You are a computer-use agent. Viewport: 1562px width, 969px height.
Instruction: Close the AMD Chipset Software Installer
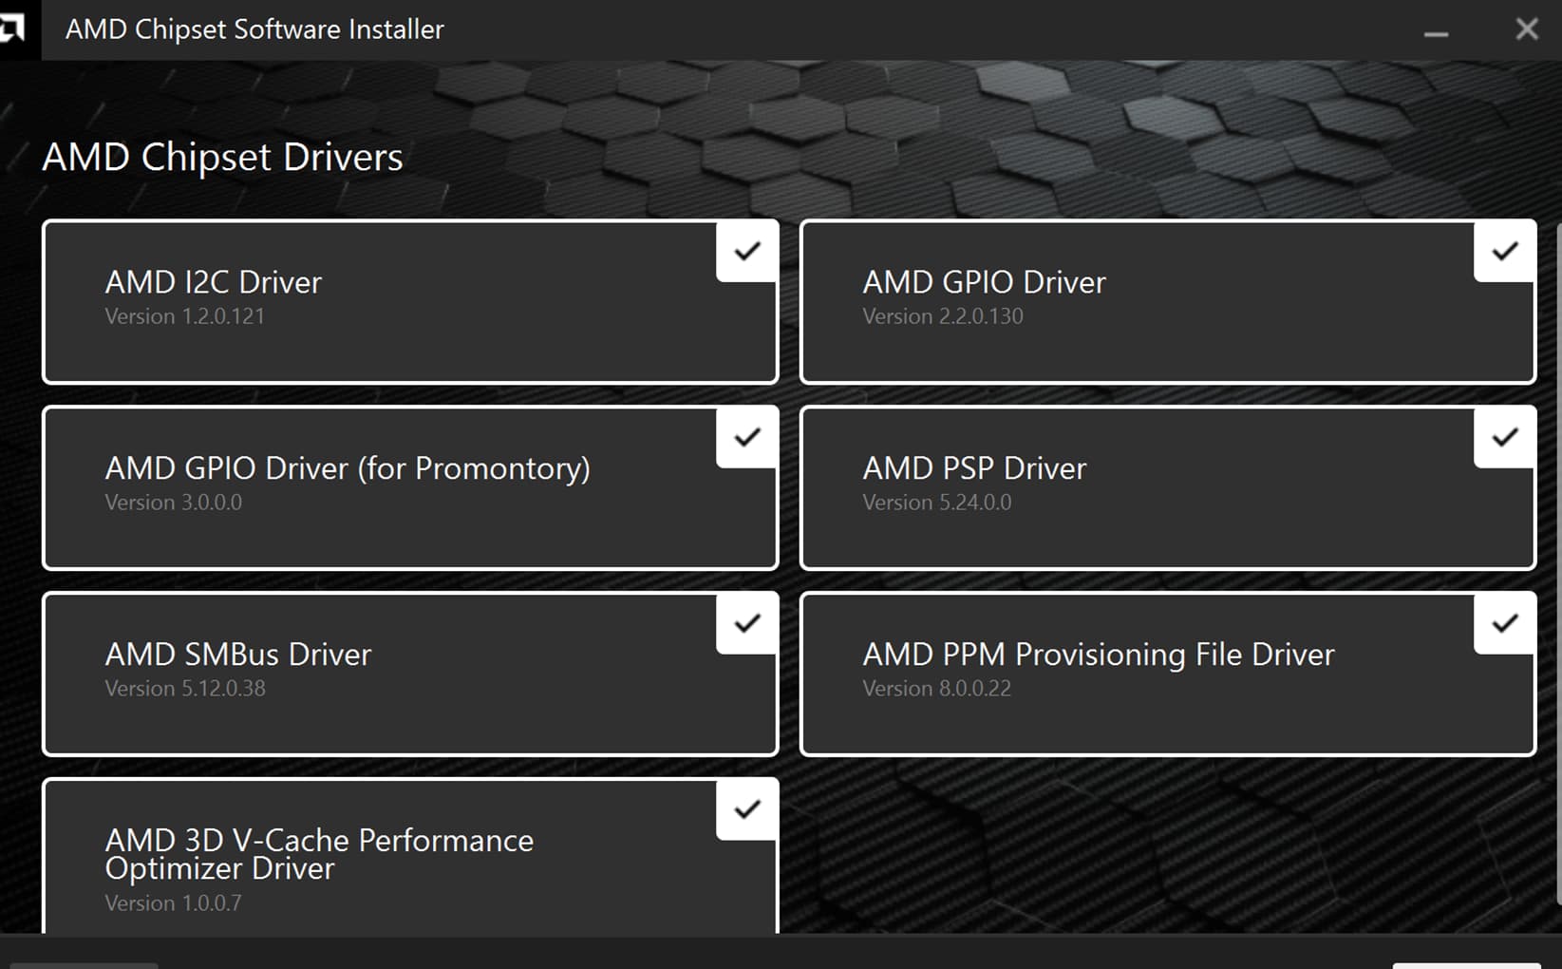click(1526, 29)
